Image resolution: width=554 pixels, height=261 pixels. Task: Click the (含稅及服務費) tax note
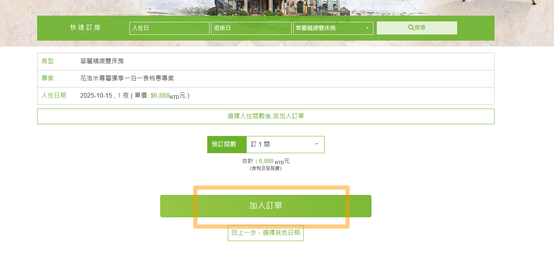pos(265,168)
